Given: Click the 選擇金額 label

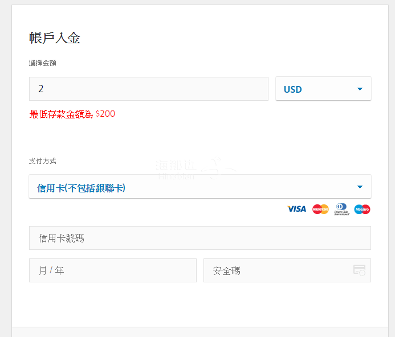Looking at the screenshot, I should pos(43,63).
